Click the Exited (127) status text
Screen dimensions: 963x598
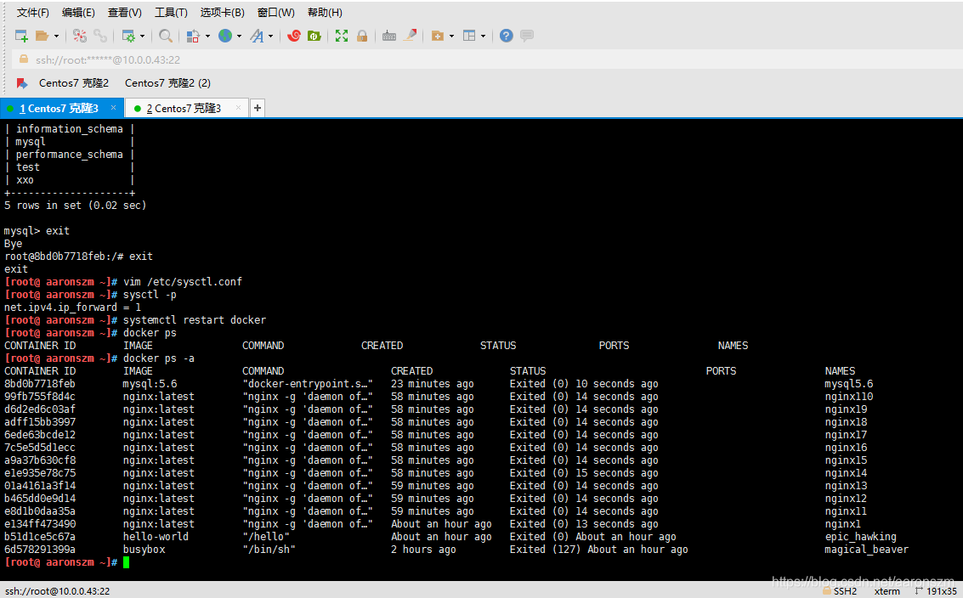545,550
